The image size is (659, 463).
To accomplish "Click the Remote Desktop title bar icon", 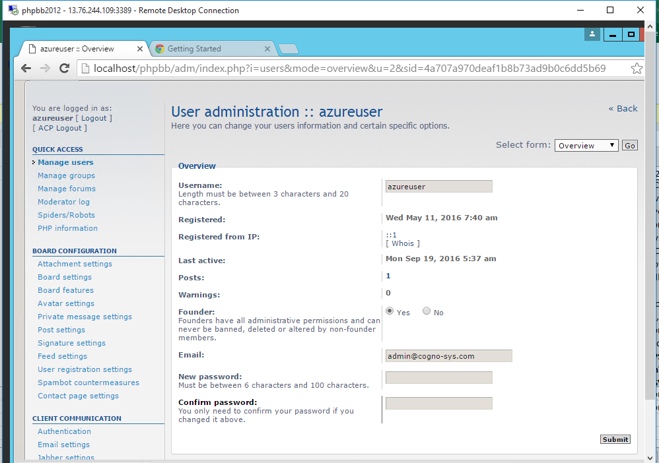I will pyautogui.click(x=13, y=10).
